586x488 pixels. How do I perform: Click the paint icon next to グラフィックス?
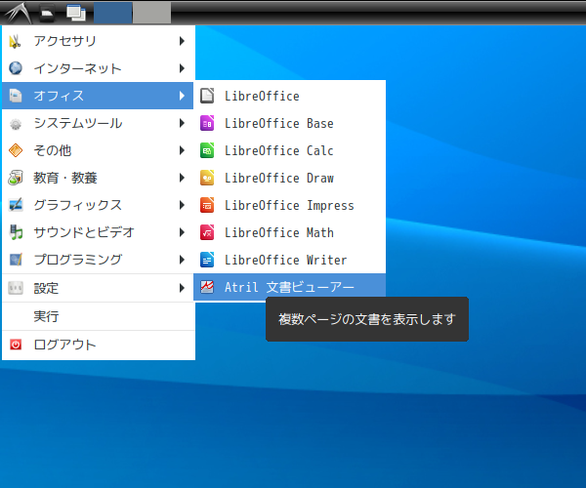click(16, 205)
